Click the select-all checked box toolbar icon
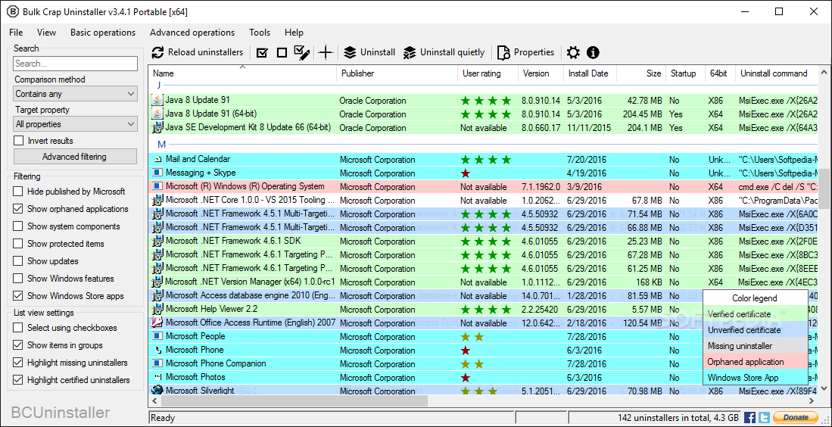The image size is (832, 427). click(x=262, y=52)
